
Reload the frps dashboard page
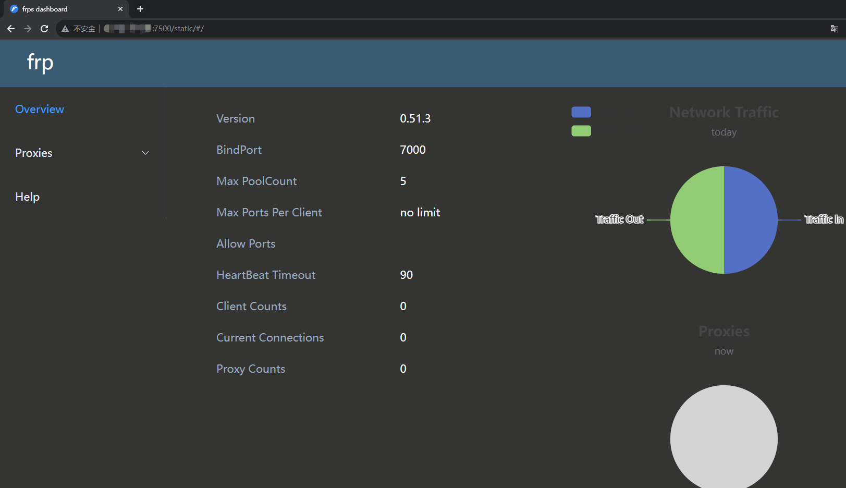pyautogui.click(x=44, y=29)
